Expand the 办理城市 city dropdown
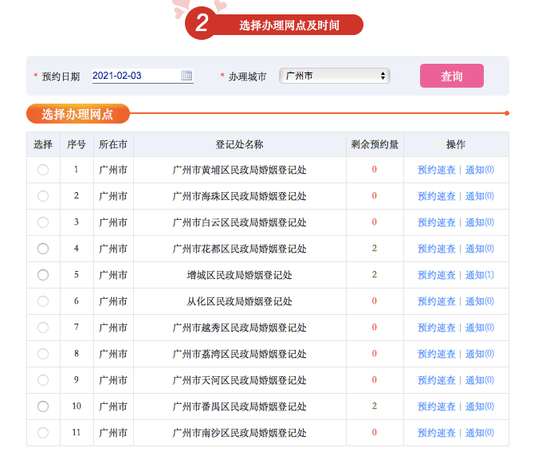Viewport: 538px width, 471px height. coord(334,76)
